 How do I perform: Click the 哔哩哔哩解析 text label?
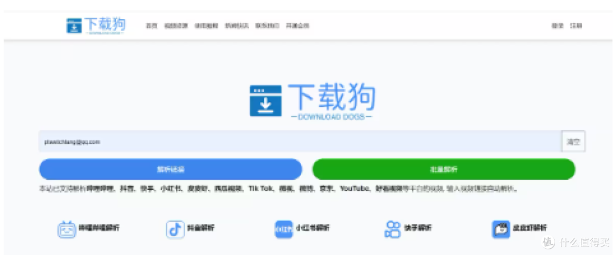[x=99, y=228]
